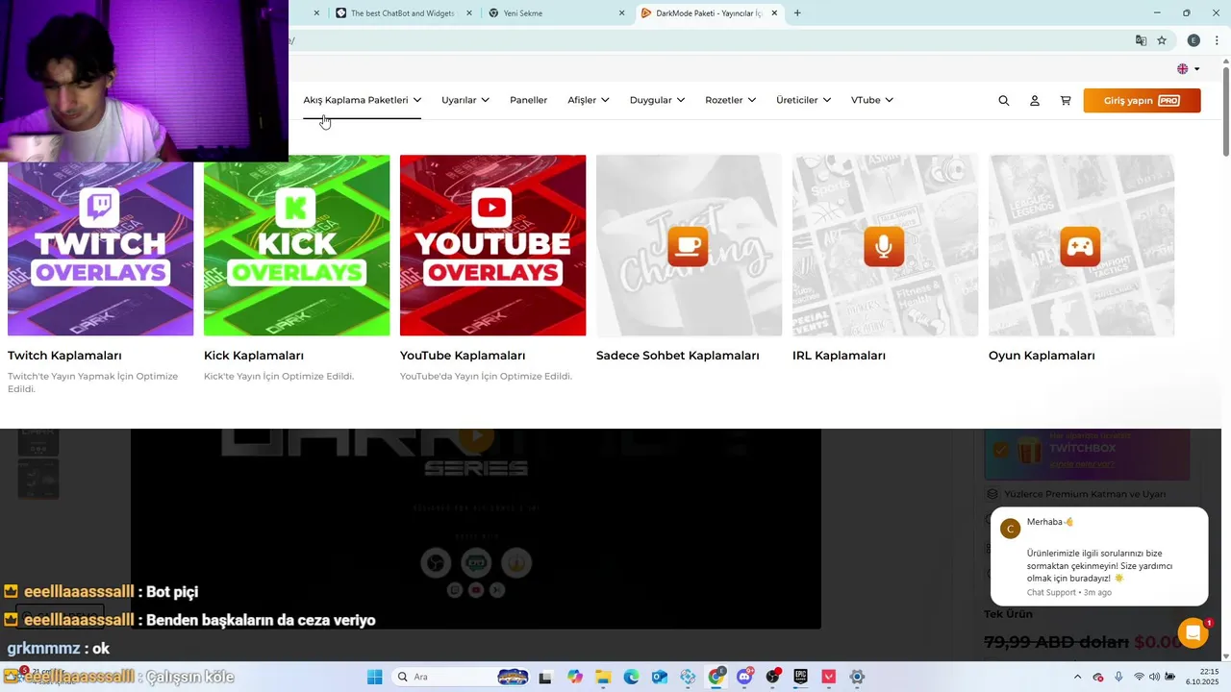The image size is (1231, 692).
Task: Open File Explorer from the taskbar
Action: [603, 677]
